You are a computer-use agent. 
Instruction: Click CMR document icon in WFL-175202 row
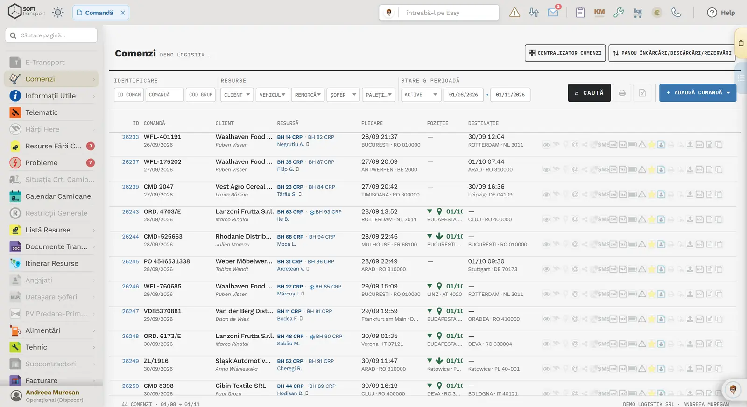613,169
